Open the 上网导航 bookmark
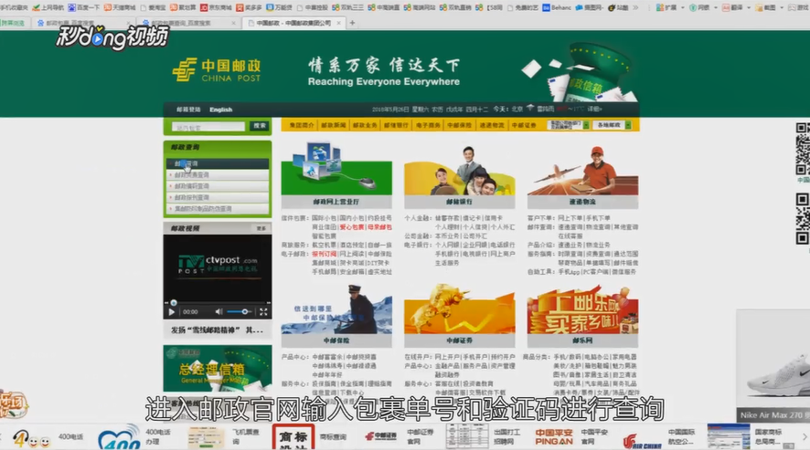810x450 pixels. (48, 7)
